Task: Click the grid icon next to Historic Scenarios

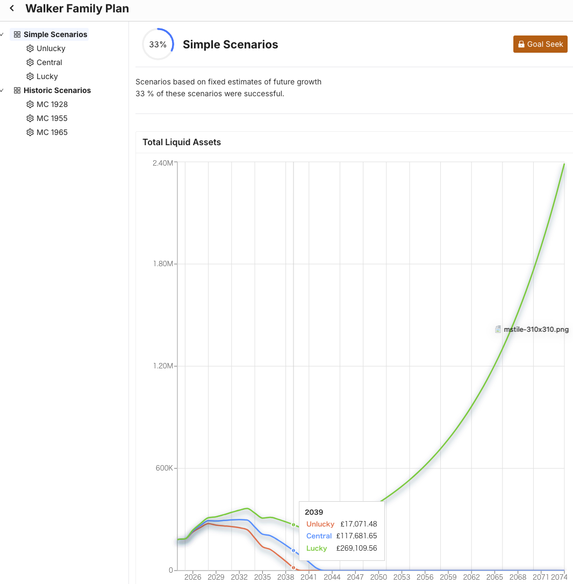Action: point(17,90)
